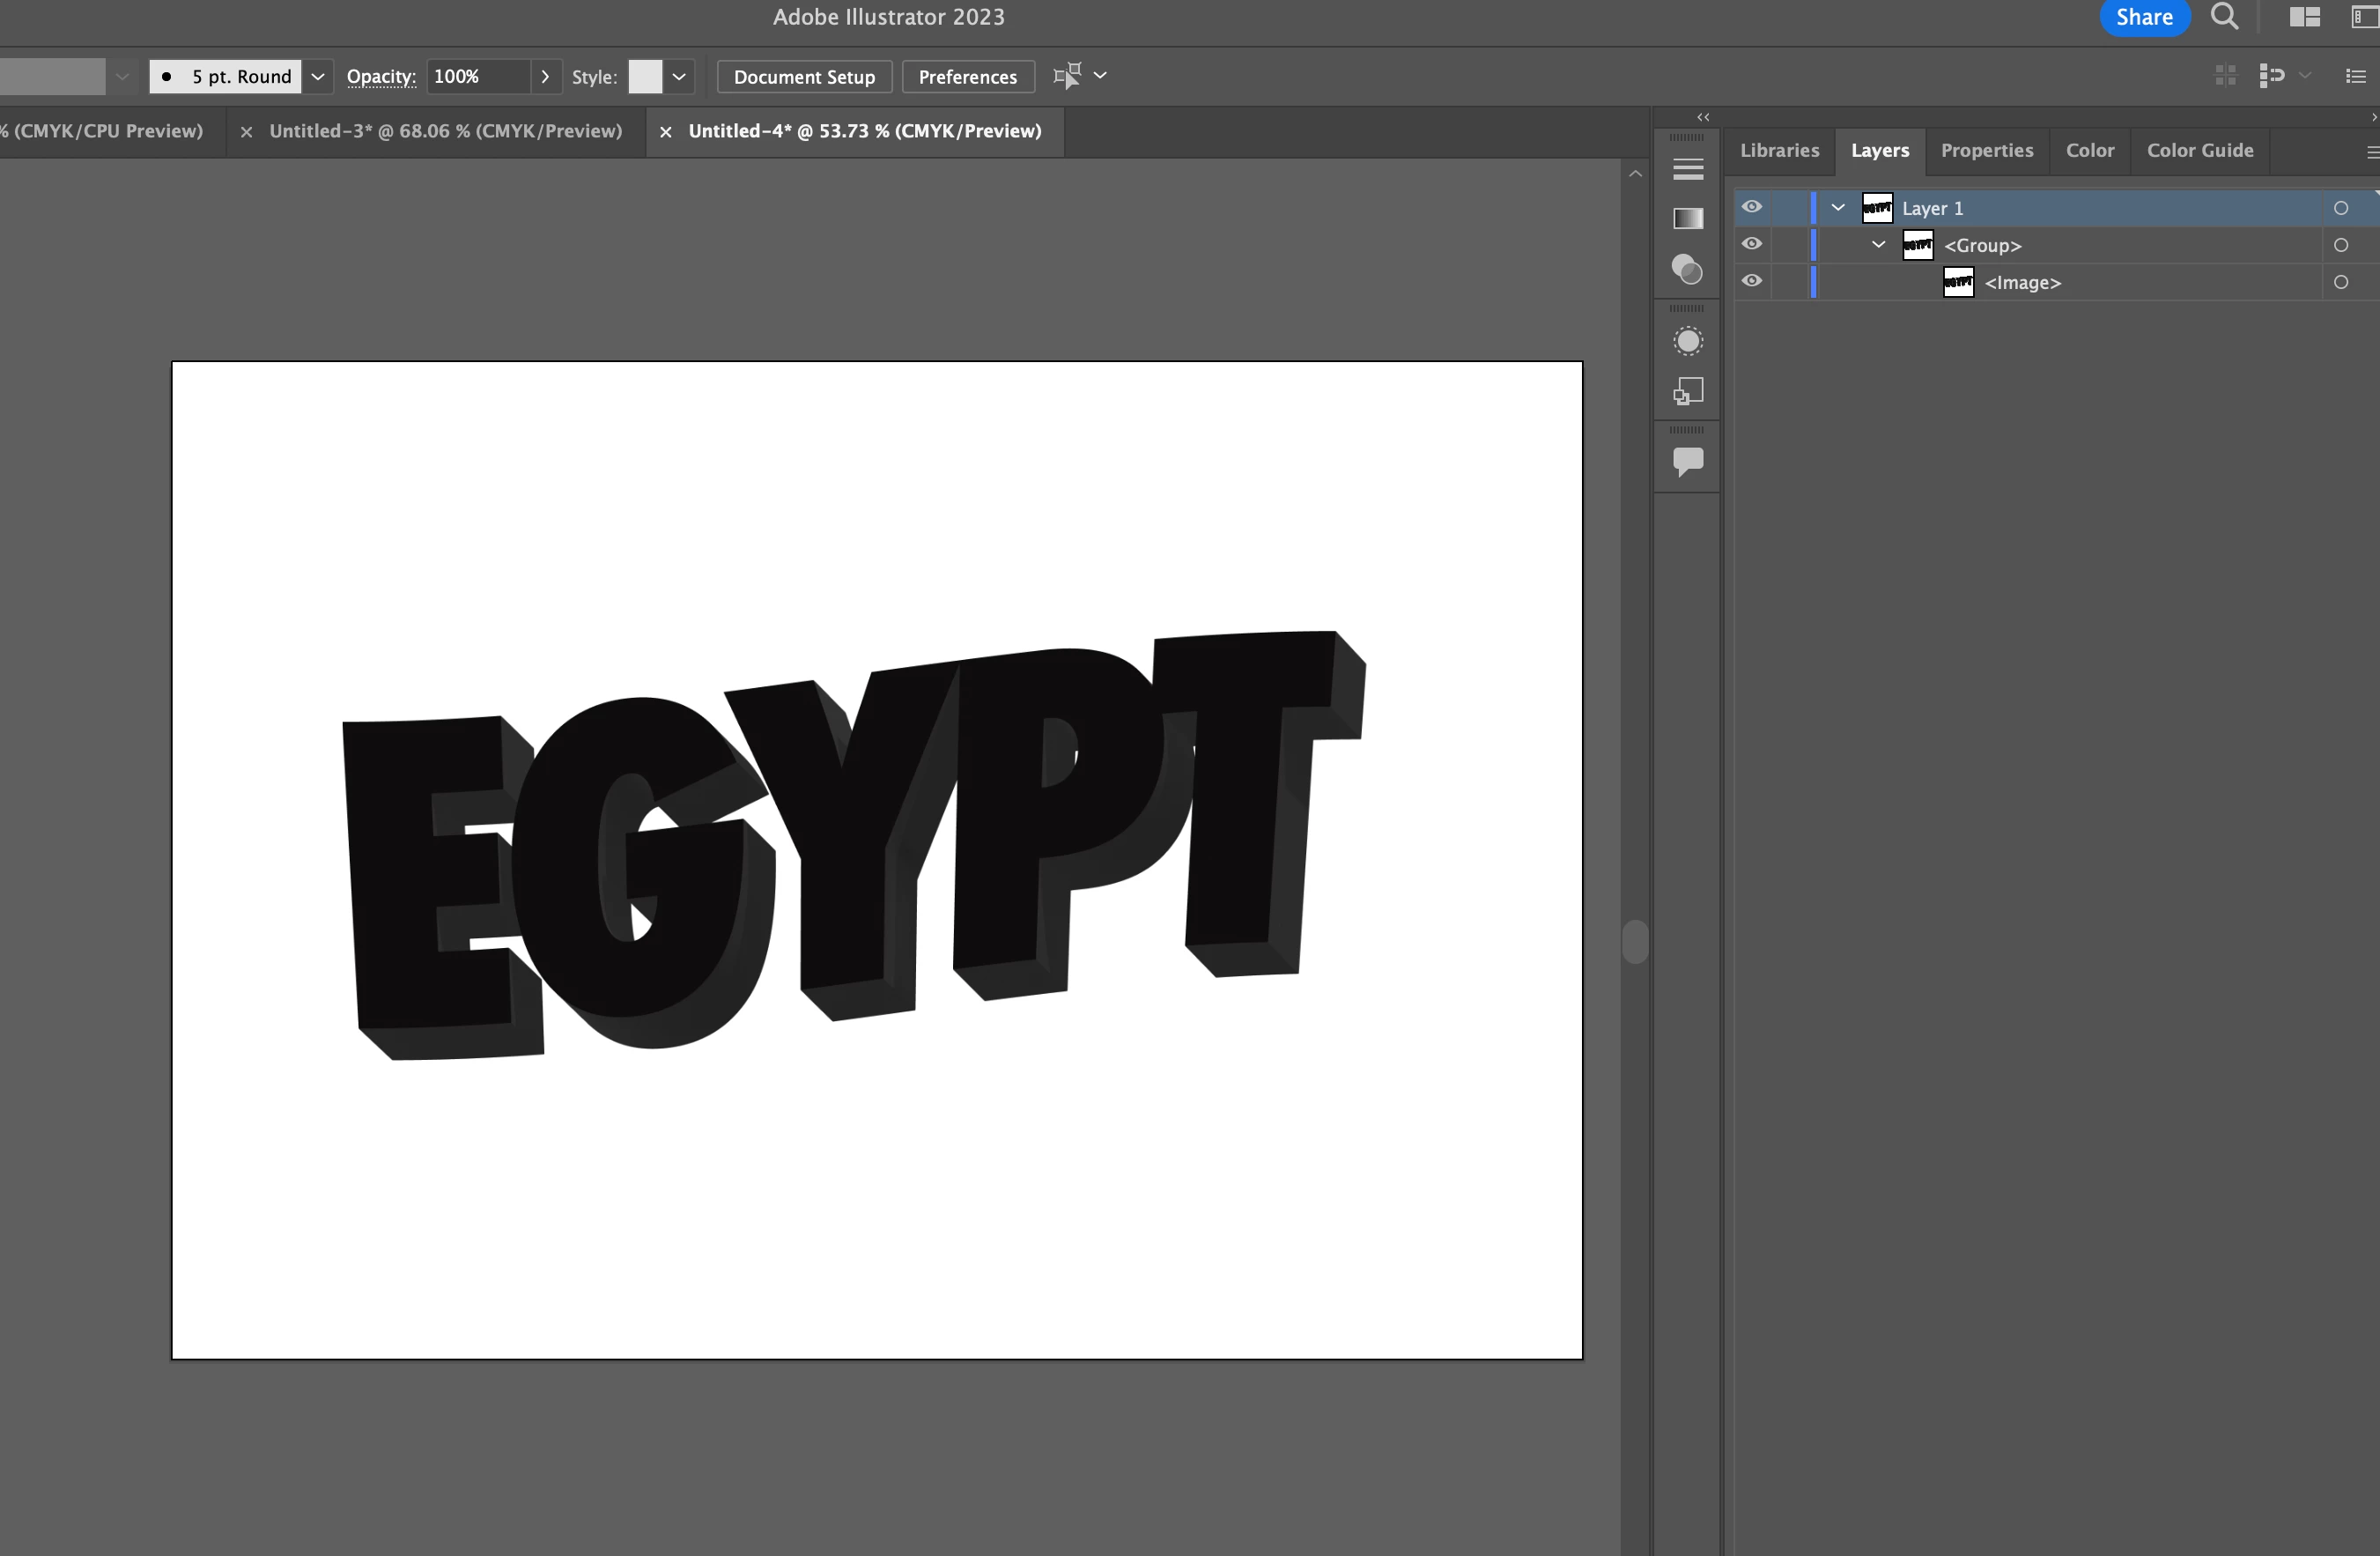Open the Comments panel icon

1688,461
